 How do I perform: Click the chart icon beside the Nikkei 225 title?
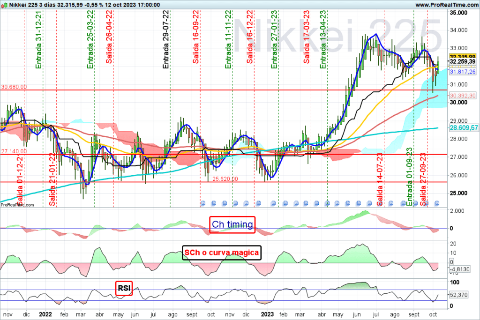pos(4,5)
